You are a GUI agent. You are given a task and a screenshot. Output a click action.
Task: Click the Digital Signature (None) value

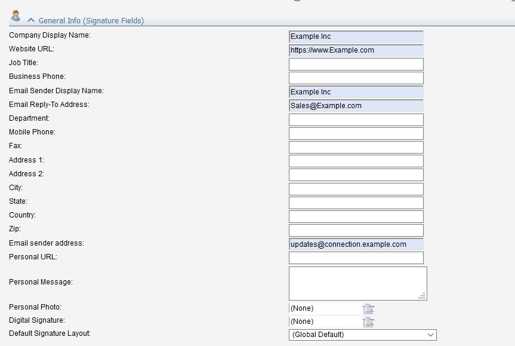[x=302, y=321]
